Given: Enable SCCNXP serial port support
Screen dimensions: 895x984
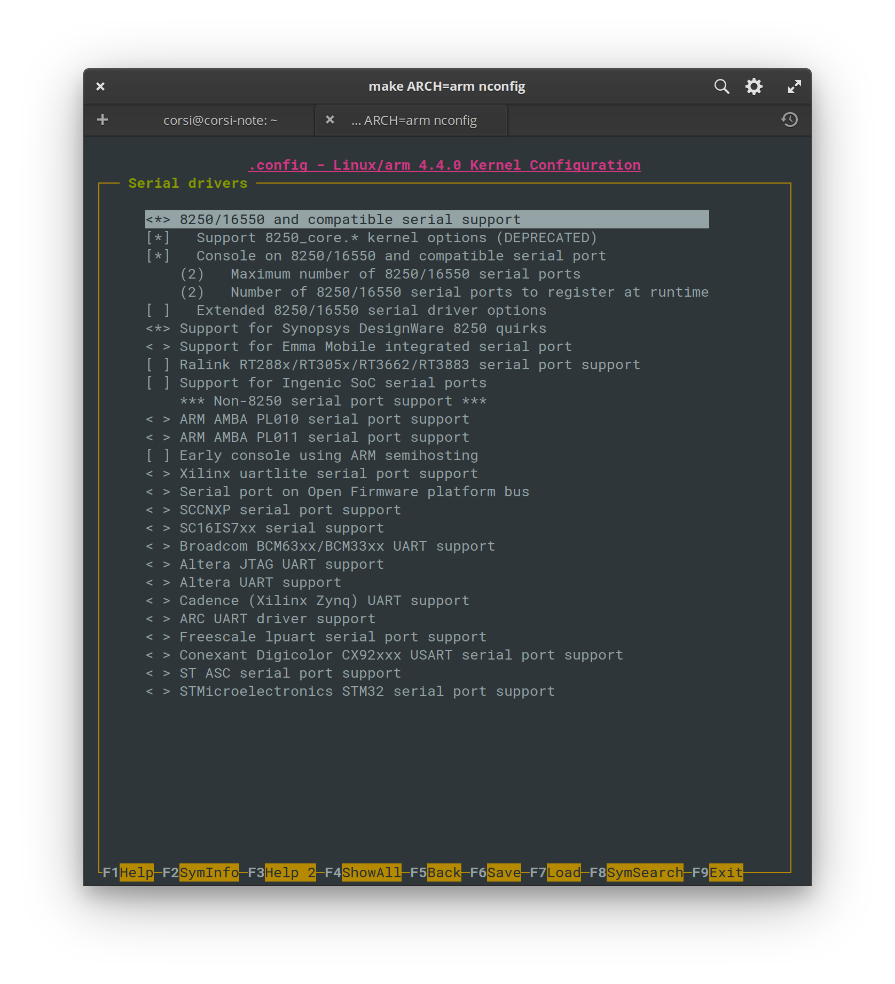Looking at the screenshot, I should point(158,510).
